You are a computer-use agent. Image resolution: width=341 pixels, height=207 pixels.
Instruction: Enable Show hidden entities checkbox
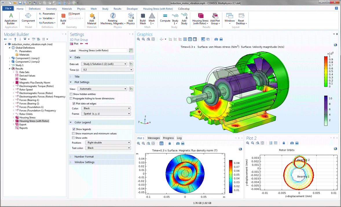pos(71,94)
